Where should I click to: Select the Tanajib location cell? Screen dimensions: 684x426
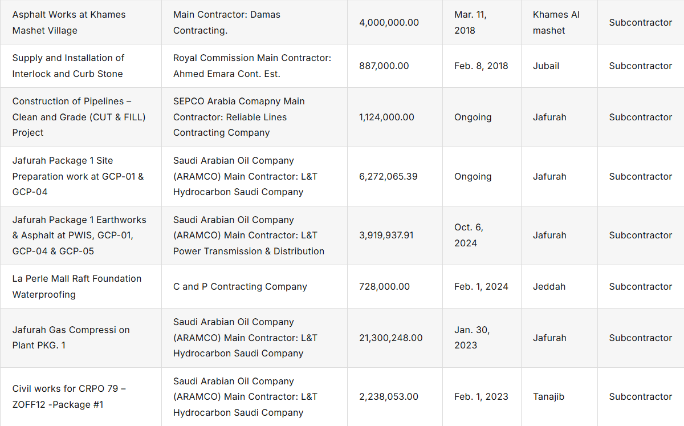pos(548,397)
